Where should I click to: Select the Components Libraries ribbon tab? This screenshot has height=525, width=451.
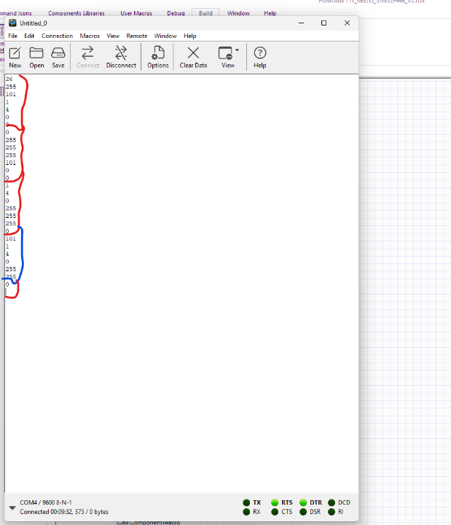tap(76, 13)
